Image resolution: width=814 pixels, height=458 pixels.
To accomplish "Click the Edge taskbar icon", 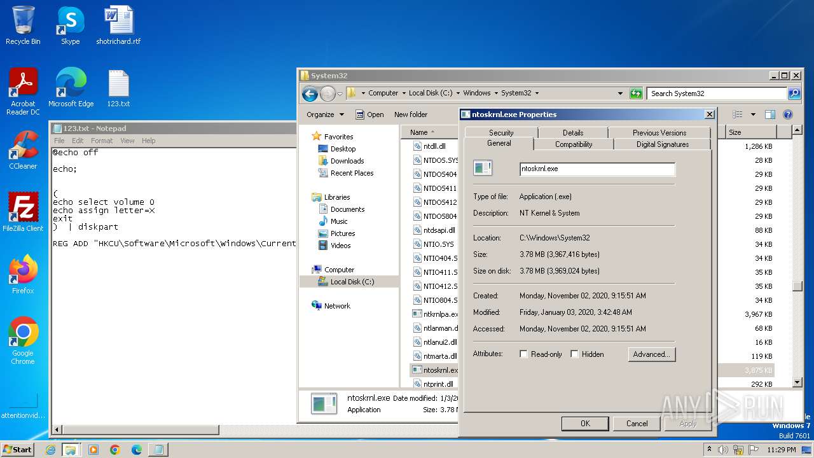I will (x=136, y=450).
